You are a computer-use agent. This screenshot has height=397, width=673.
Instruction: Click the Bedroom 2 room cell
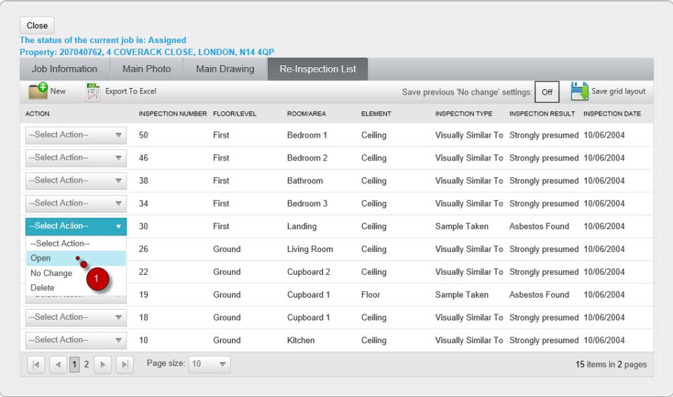[x=307, y=158]
